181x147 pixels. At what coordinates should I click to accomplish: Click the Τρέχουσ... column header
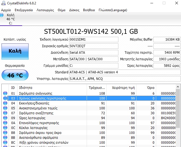pyautogui.click(x=97, y=88)
